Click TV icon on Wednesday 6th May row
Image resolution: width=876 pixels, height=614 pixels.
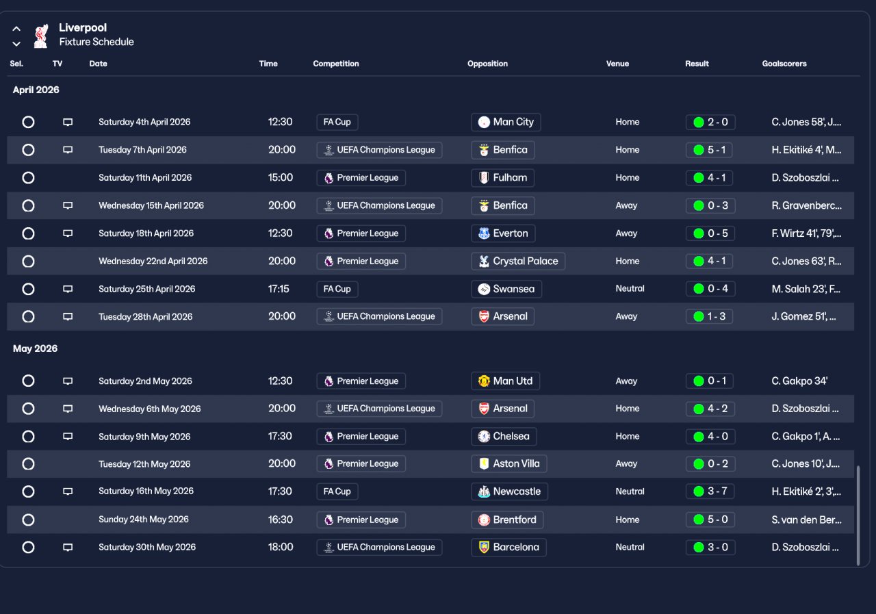click(x=68, y=409)
